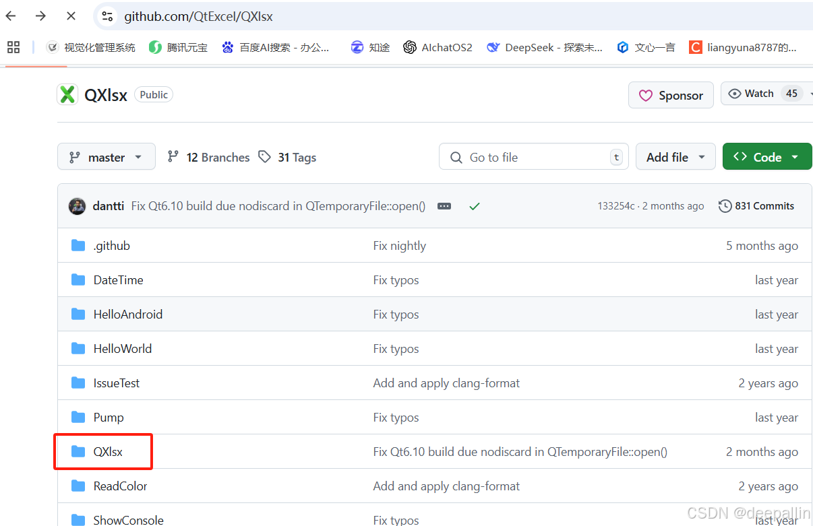Open the ReadColor folder
Image resolution: width=813 pixels, height=526 pixels.
coord(121,486)
